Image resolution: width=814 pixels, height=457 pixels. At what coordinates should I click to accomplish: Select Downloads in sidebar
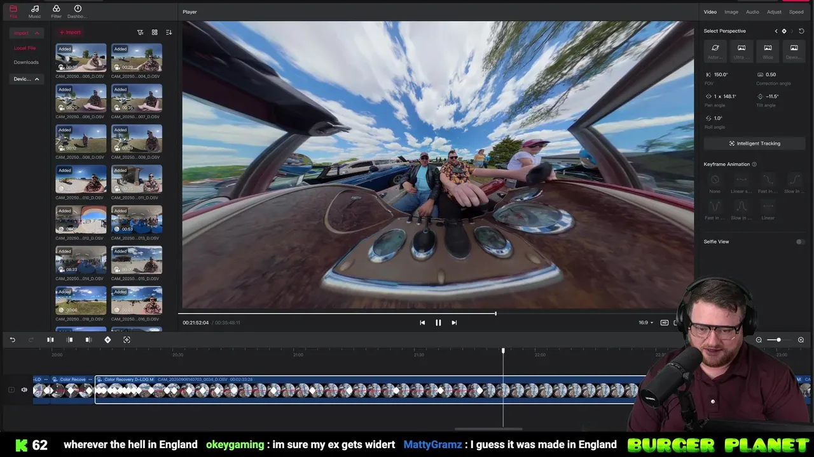click(26, 62)
